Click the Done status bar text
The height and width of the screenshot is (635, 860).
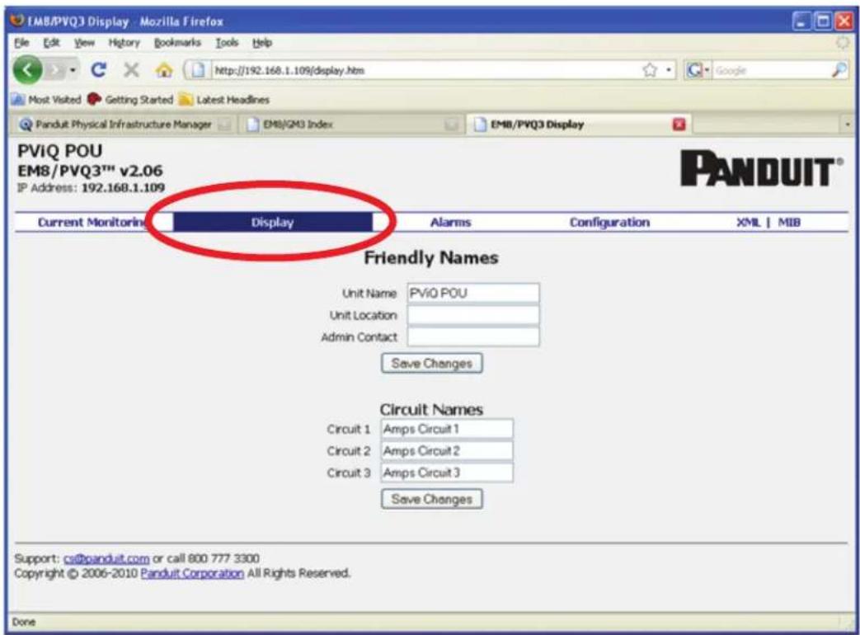tap(24, 622)
